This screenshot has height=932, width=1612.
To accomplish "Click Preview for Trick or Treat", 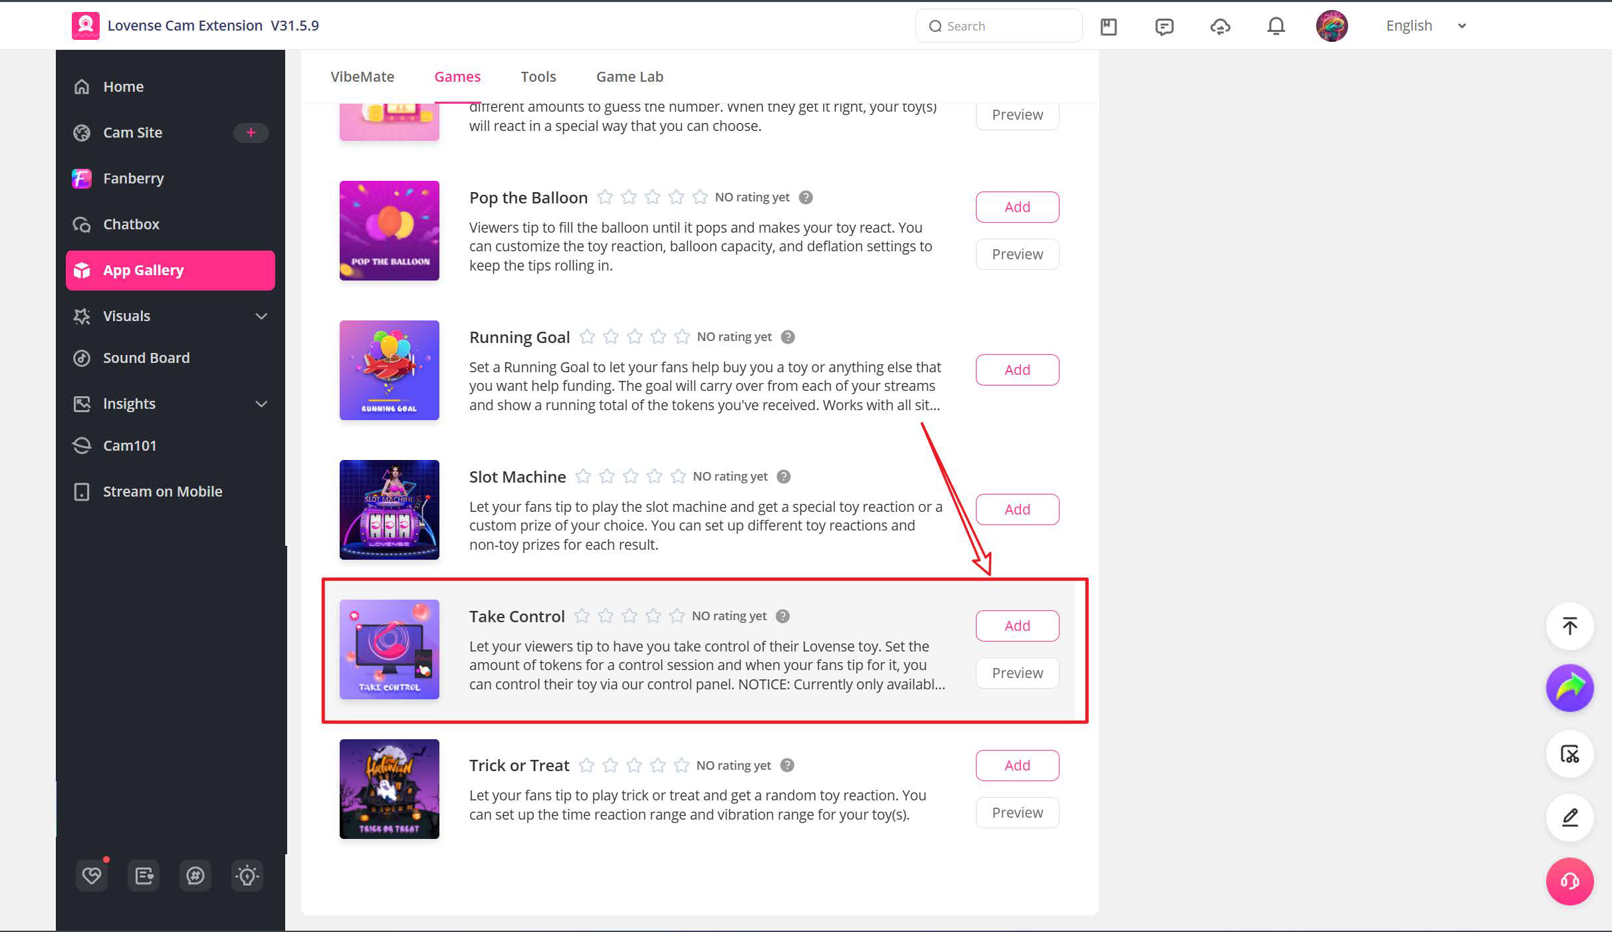I will 1017,812.
